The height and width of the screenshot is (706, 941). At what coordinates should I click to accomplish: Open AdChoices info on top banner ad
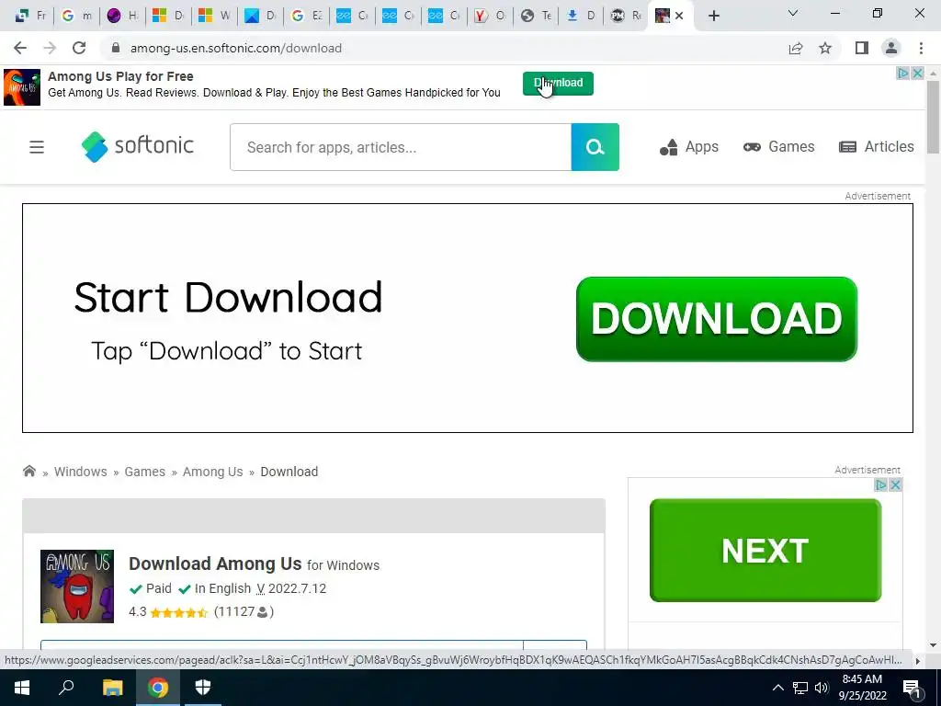[902, 74]
